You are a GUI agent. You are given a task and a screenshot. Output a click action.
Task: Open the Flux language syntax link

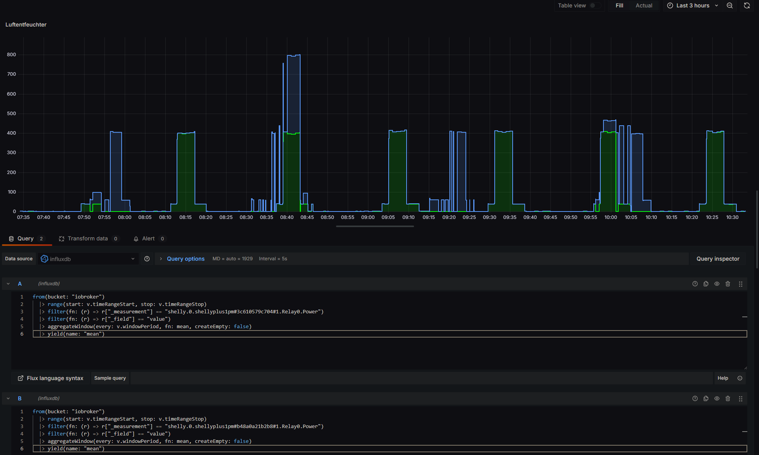click(x=51, y=378)
